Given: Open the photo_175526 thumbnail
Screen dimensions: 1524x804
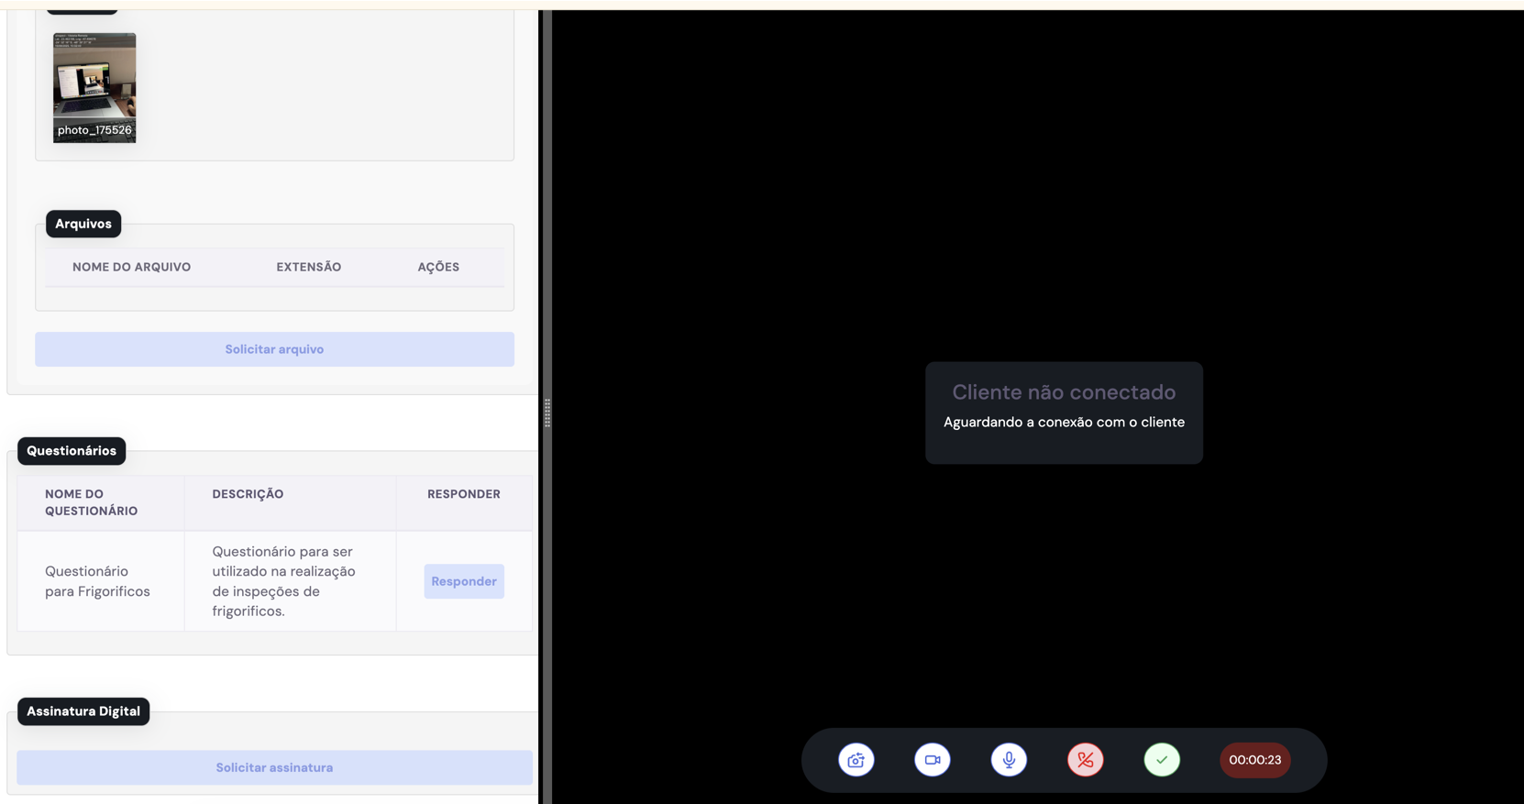Looking at the screenshot, I should [94, 88].
